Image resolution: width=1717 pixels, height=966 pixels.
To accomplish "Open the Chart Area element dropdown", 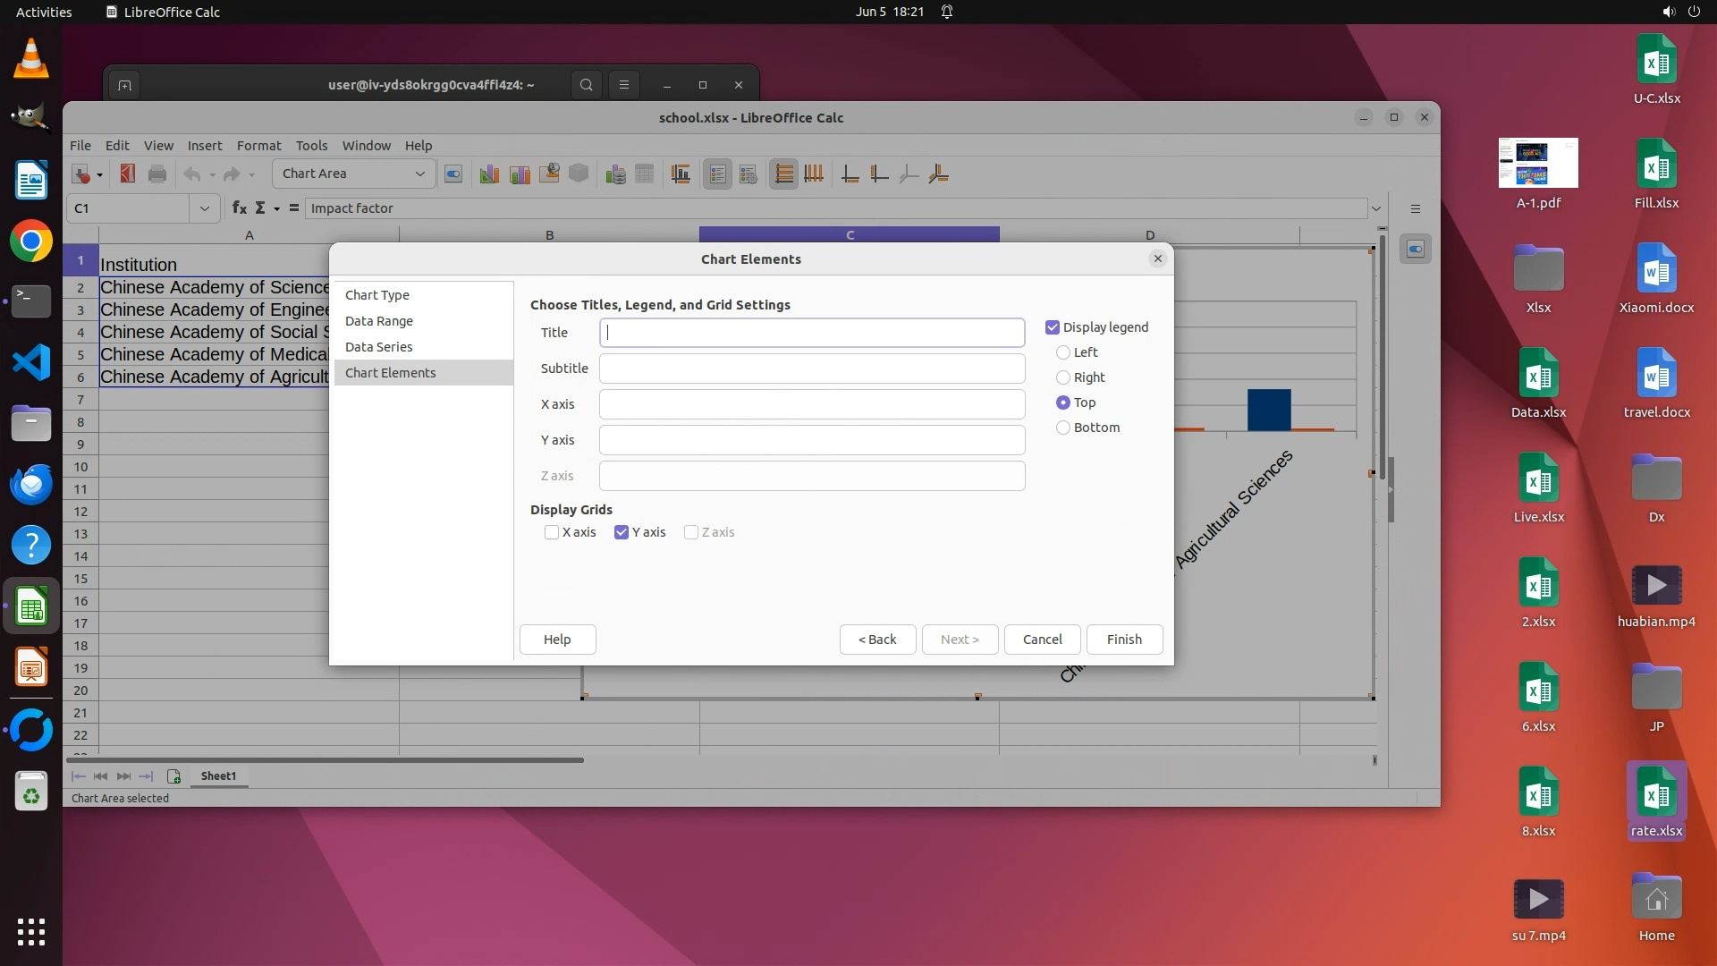I will click(419, 174).
